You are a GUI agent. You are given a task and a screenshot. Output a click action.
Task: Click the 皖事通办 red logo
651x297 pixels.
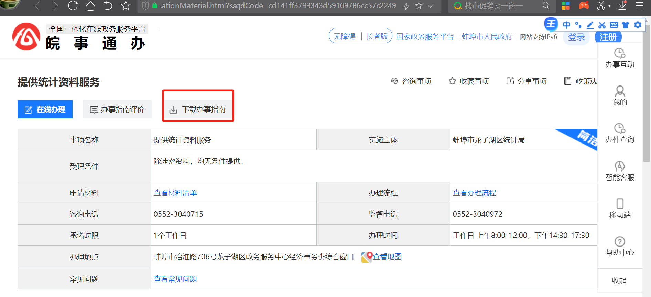pyautogui.click(x=26, y=36)
